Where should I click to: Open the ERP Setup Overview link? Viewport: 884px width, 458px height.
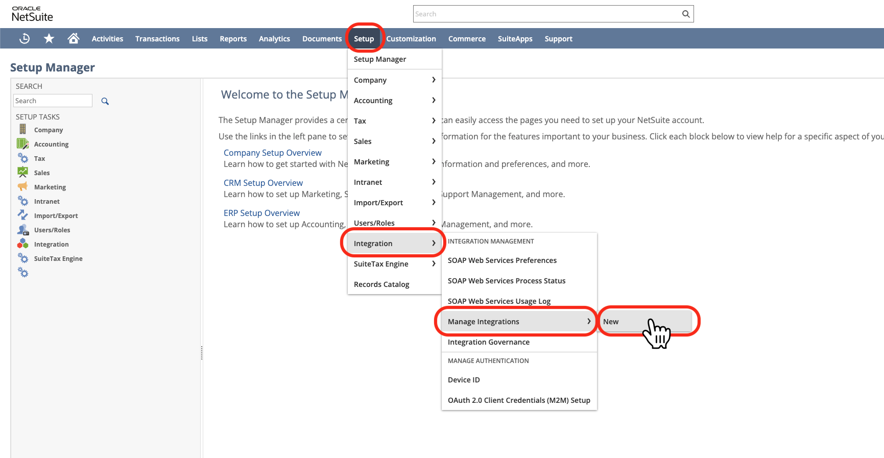[261, 213]
